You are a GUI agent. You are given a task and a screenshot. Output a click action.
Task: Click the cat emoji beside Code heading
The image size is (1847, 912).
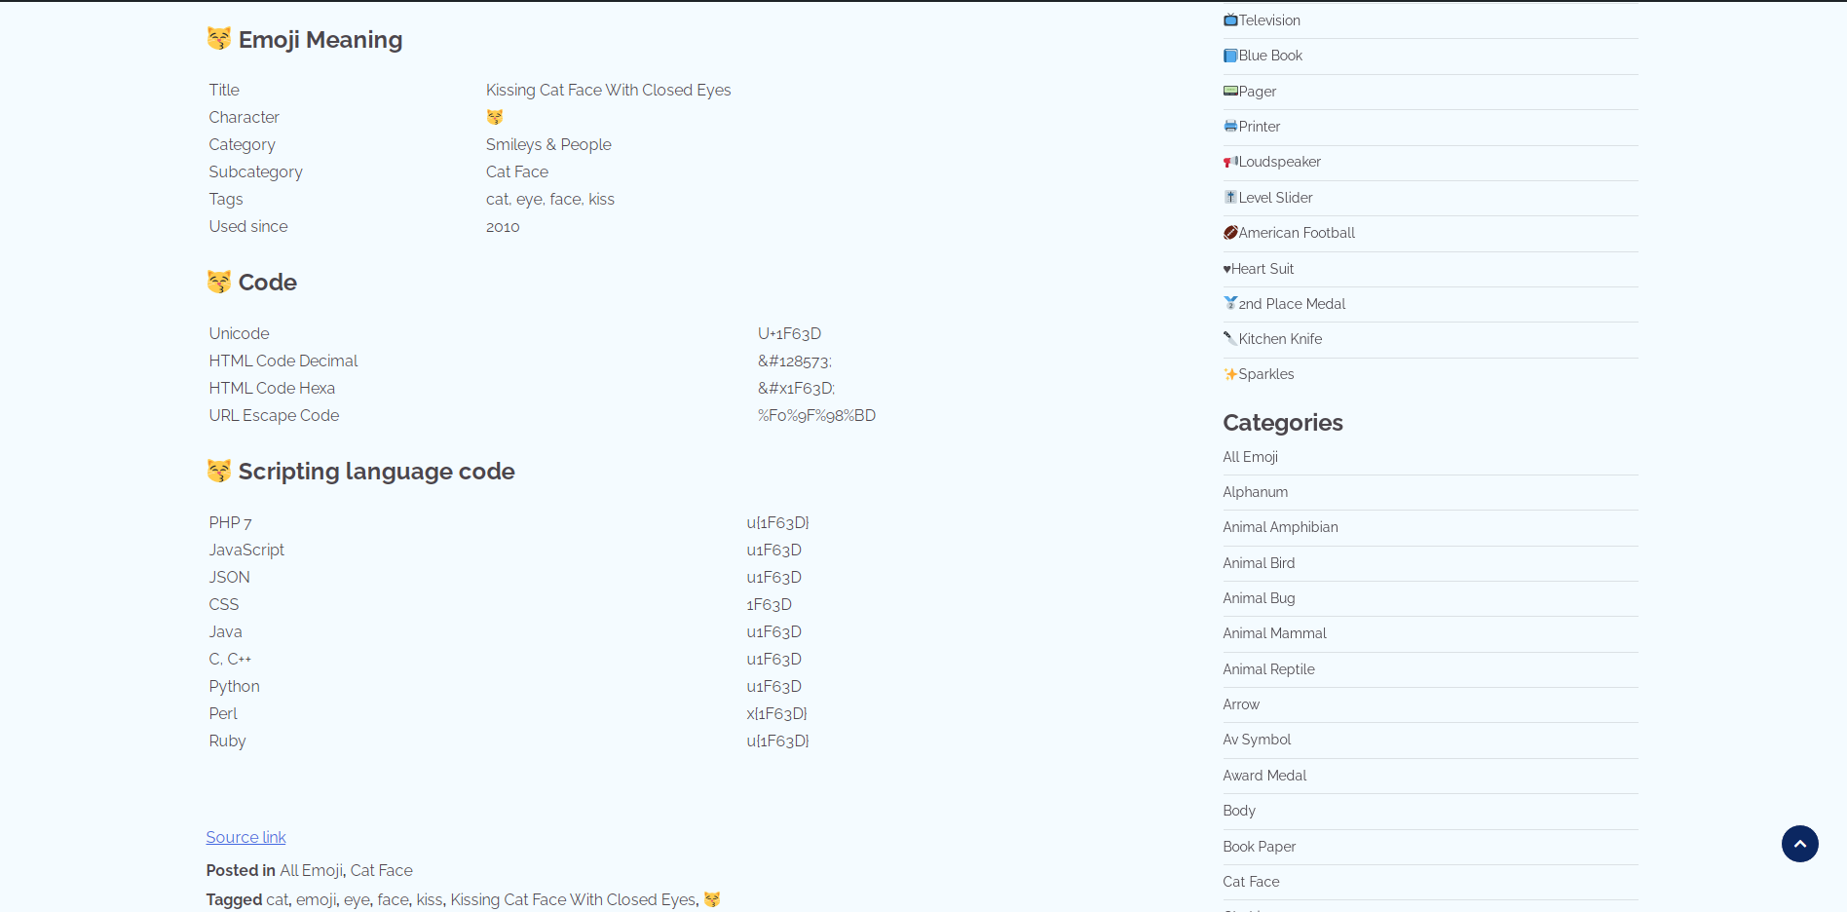(219, 282)
